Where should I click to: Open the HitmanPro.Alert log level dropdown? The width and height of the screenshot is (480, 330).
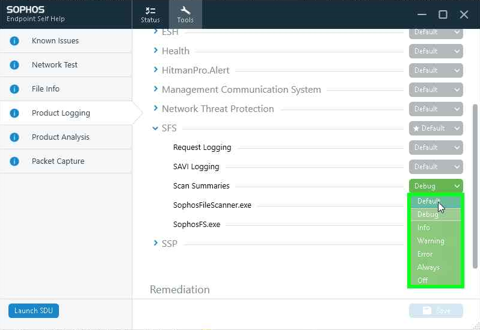[435, 70]
